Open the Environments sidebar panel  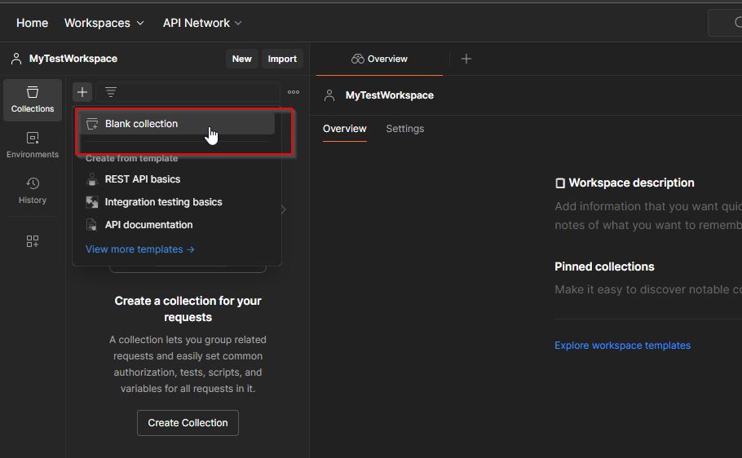click(32, 145)
